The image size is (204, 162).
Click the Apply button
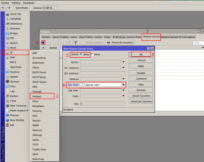[141, 66]
